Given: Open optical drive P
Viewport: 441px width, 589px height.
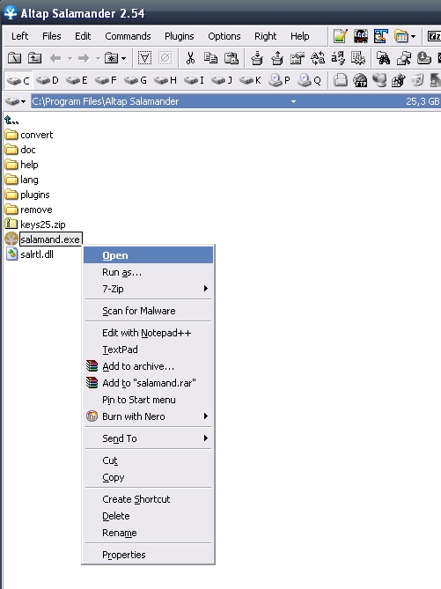Looking at the screenshot, I should pyautogui.click(x=279, y=80).
